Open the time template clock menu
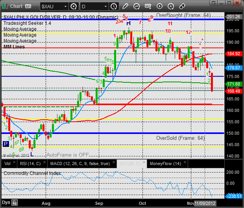 click(x=114, y=6)
